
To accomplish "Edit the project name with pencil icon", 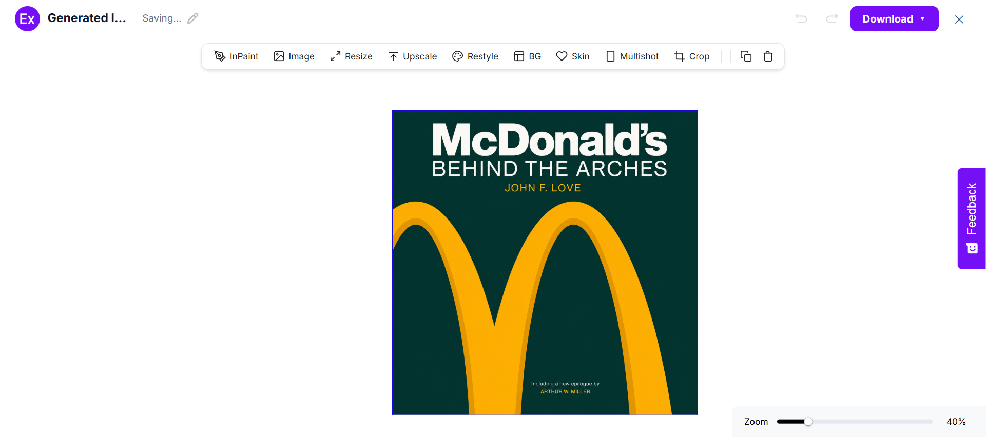I will click(x=192, y=18).
